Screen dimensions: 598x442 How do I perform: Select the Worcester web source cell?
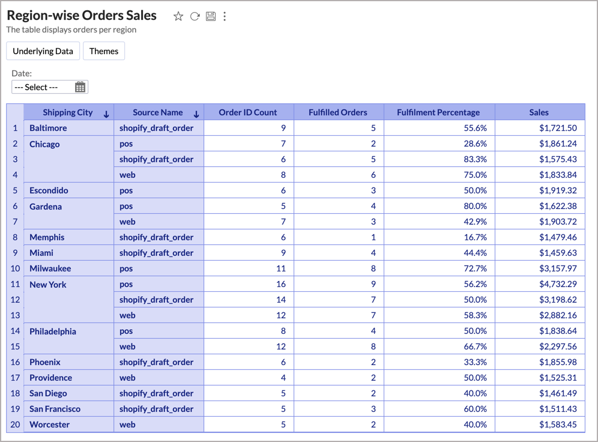click(x=127, y=425)
